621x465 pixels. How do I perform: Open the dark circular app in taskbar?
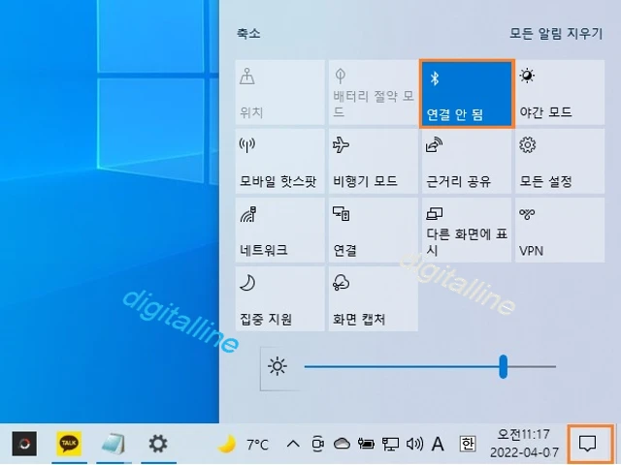[x=24, y=444]
